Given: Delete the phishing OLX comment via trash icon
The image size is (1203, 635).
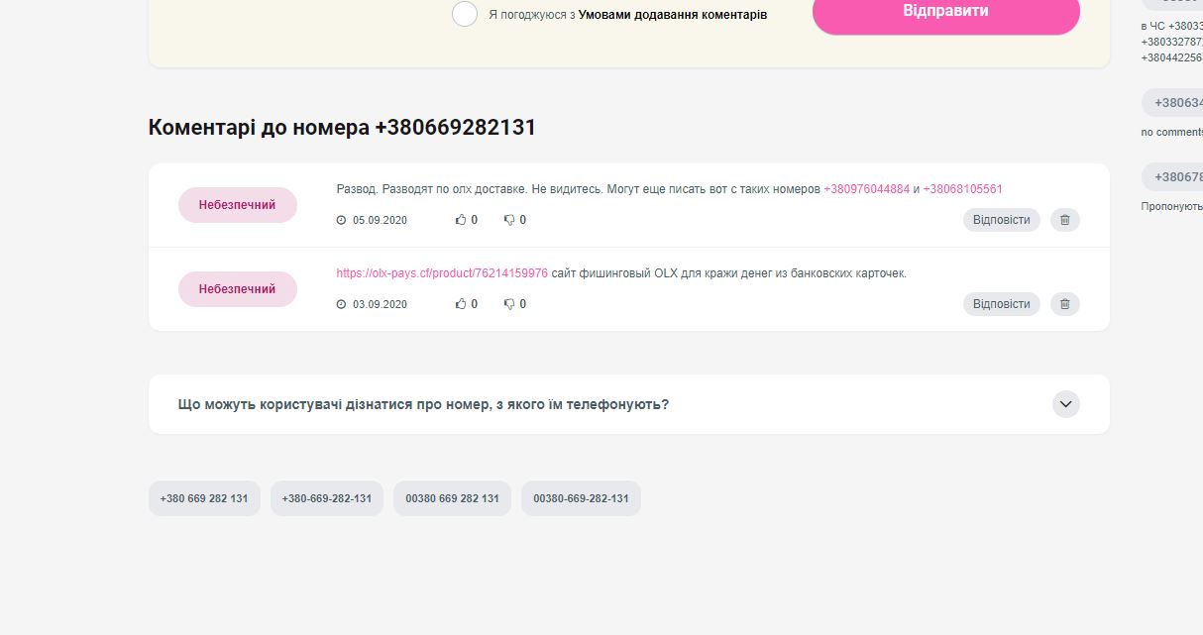Looking at the screenshot, I should click(x=1065, y=304).
